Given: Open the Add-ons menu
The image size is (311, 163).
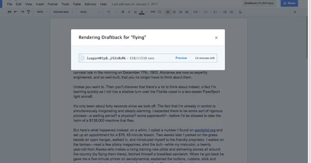Looking at the screenshot, I should 90,4.
